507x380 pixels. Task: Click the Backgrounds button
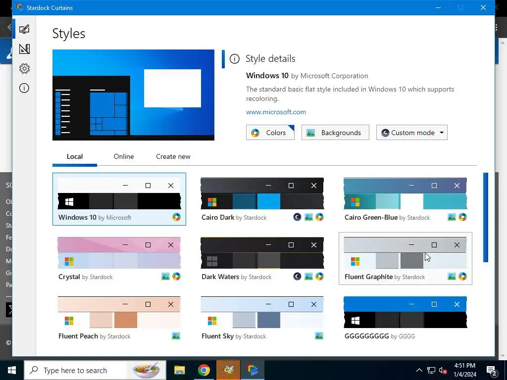pyautogui.click(x=335, y=133)
